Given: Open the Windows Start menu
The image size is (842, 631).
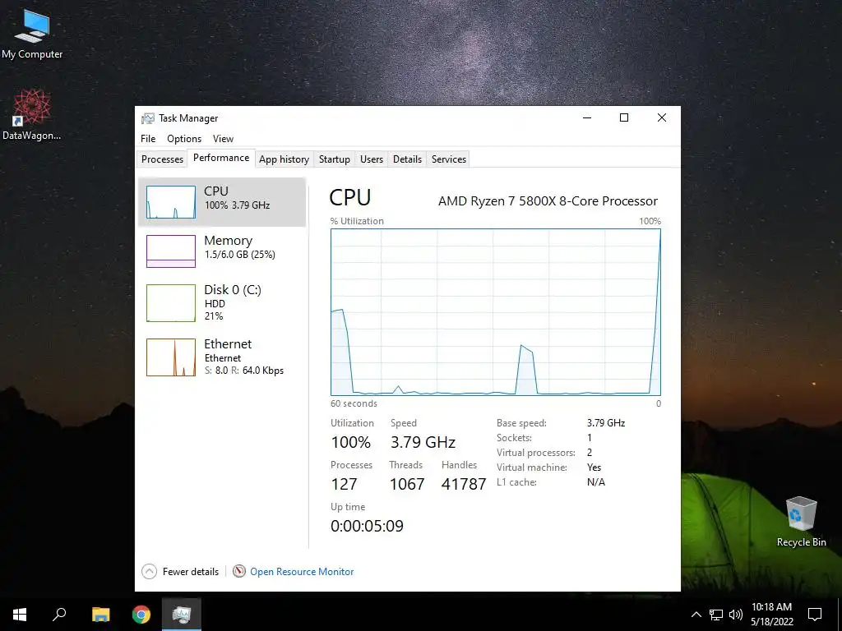Looking at the screenshot, I should pyautogui.click(x=20, y=615).
